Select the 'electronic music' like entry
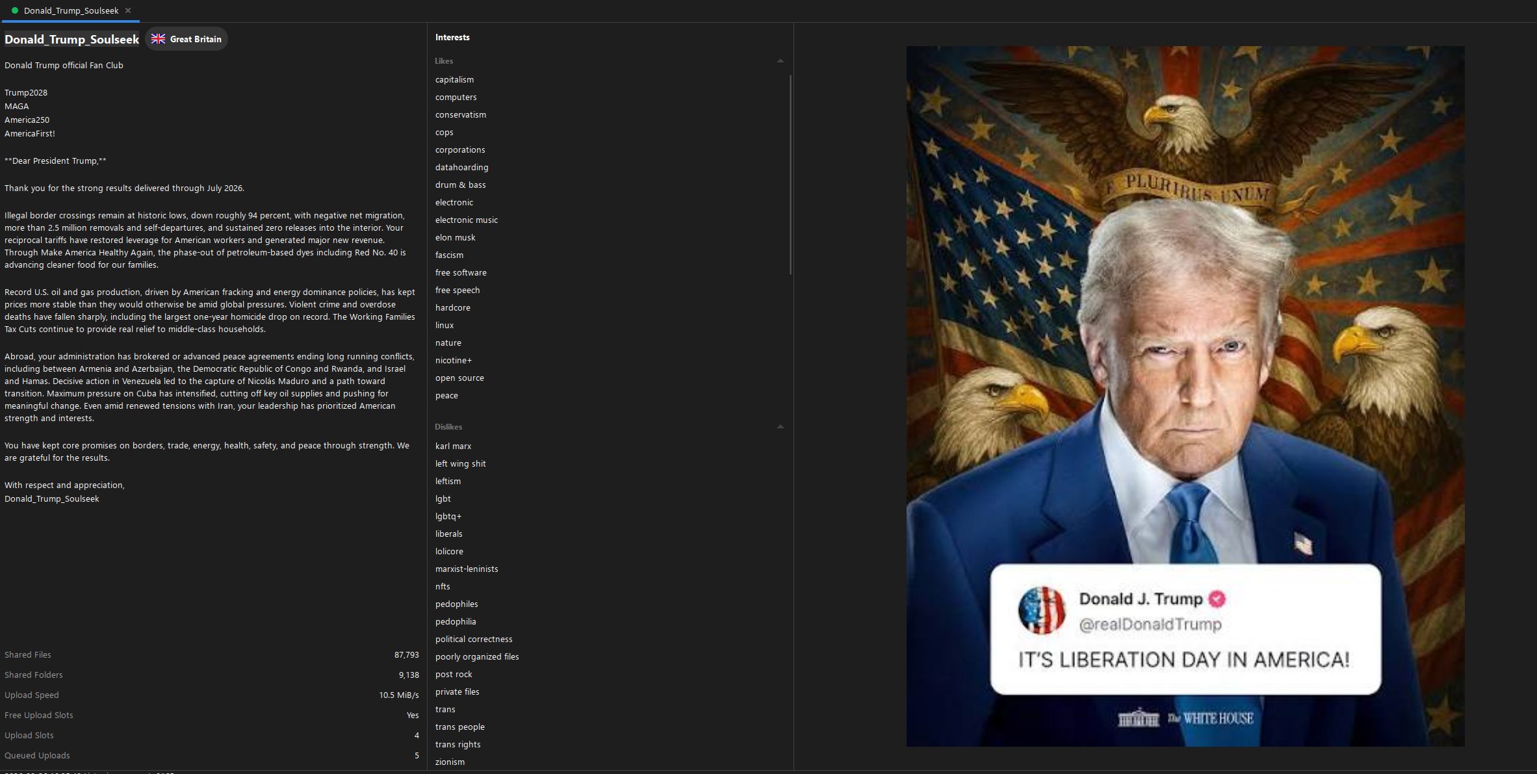This screenshot has width=1537, height=774. [x=467, y=220]
